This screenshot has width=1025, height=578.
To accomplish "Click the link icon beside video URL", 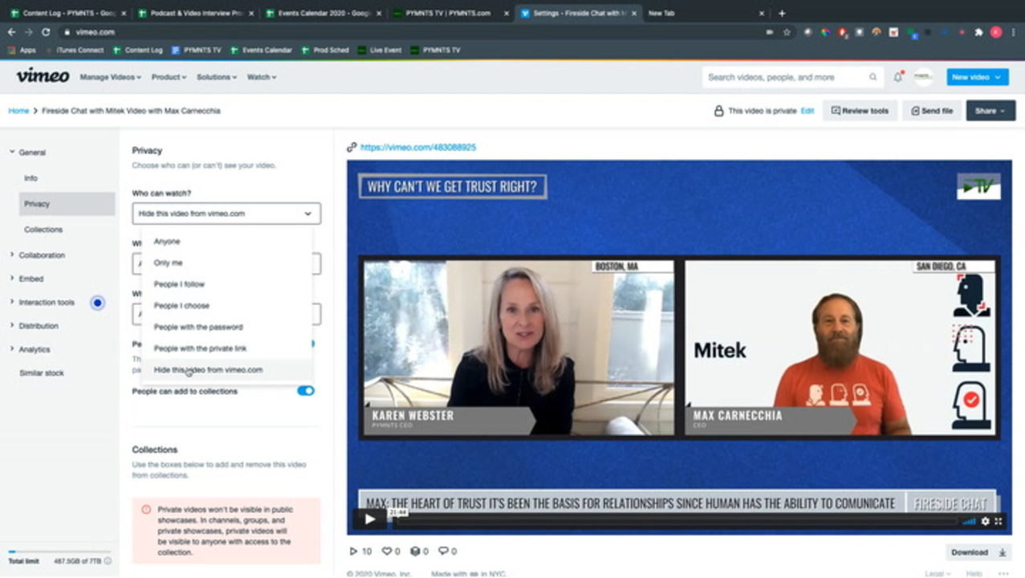I will pyautogui.click(x=352, y=148).
